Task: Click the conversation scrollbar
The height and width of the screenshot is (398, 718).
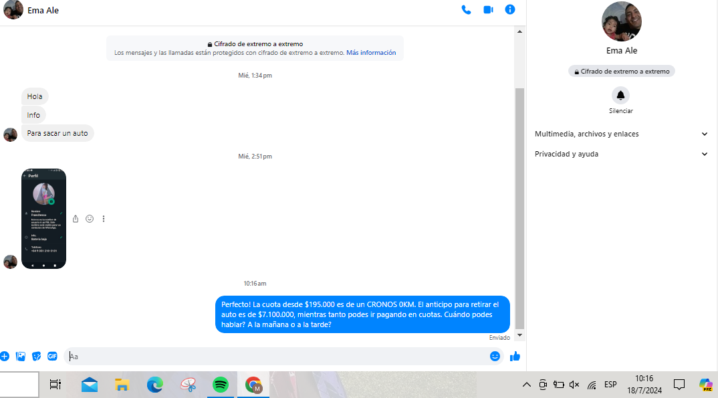Action: click(520, 207)
